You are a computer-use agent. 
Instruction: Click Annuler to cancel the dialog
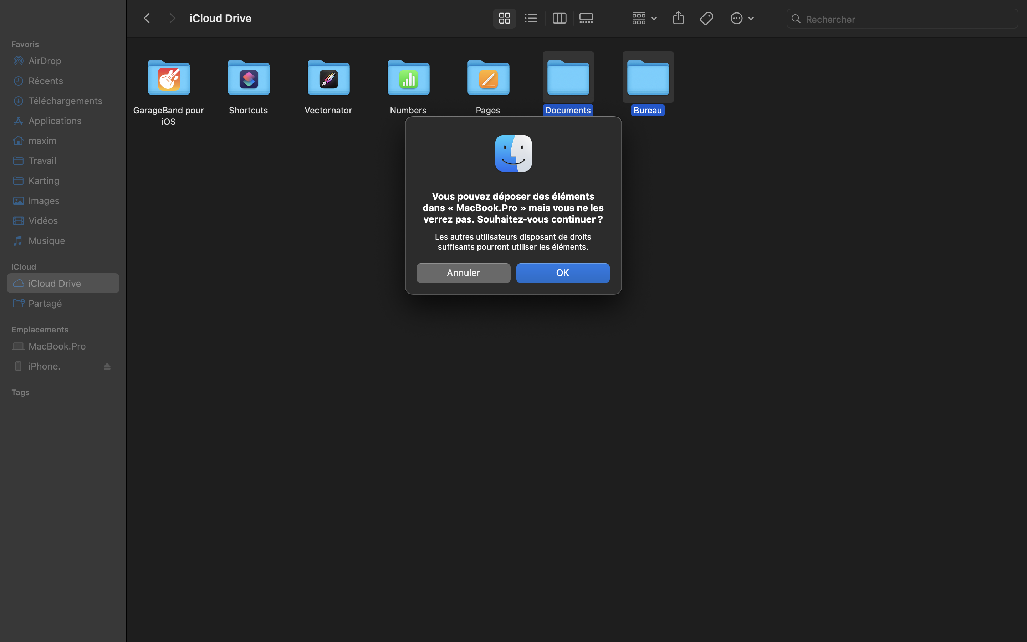[463, 272]
